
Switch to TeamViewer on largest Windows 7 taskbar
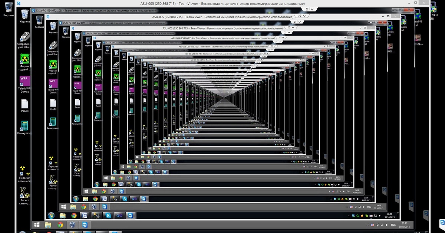click(130, 216)
